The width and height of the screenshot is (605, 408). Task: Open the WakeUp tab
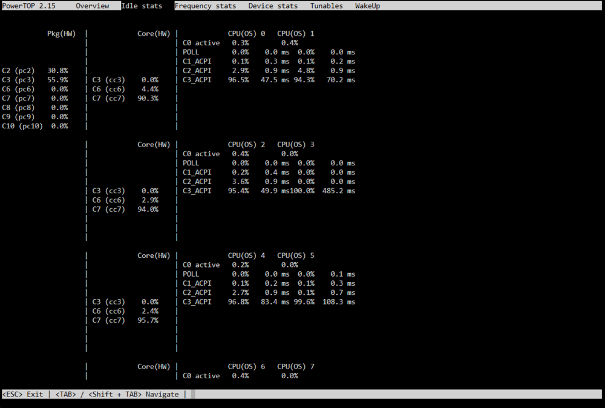[367, 6]
